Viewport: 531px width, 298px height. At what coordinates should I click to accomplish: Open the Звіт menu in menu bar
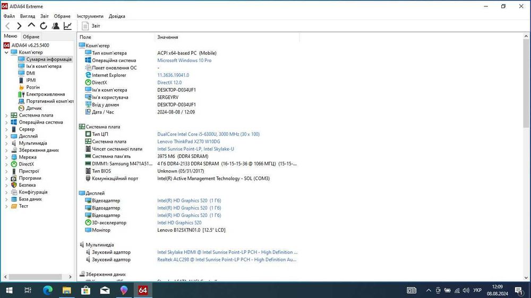(x=45, y=16)
